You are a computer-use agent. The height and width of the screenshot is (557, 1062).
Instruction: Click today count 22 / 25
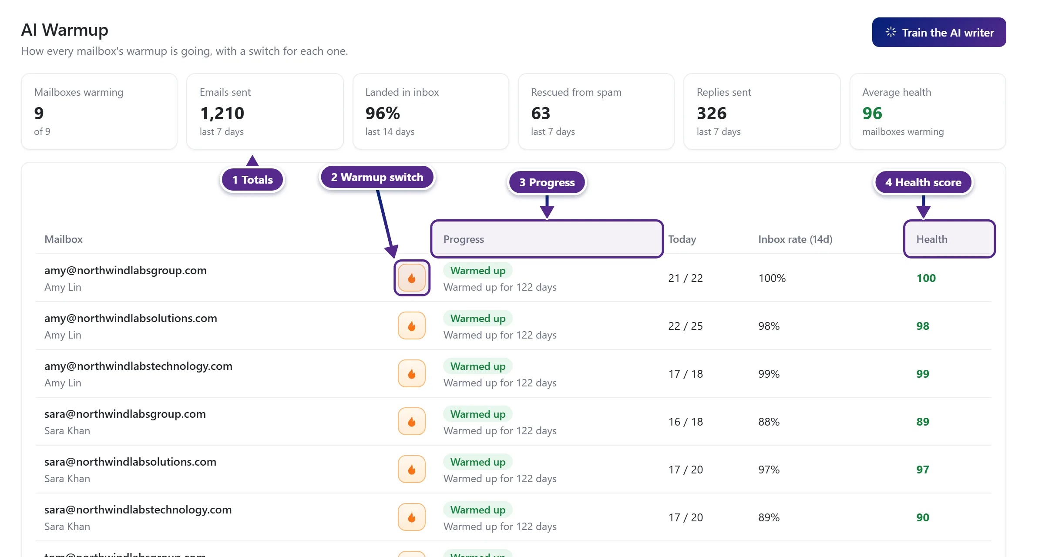(x=686, y=326)
